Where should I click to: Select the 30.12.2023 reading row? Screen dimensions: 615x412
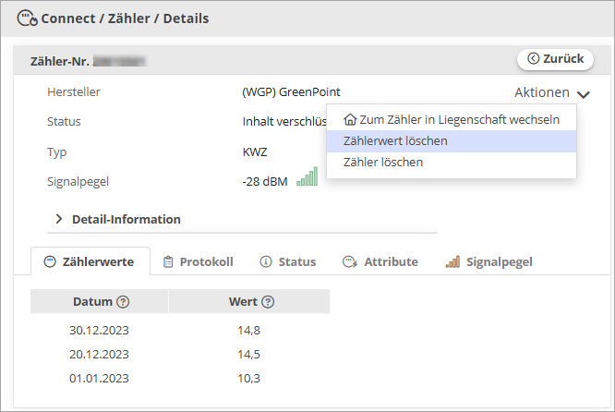[180, 331]
